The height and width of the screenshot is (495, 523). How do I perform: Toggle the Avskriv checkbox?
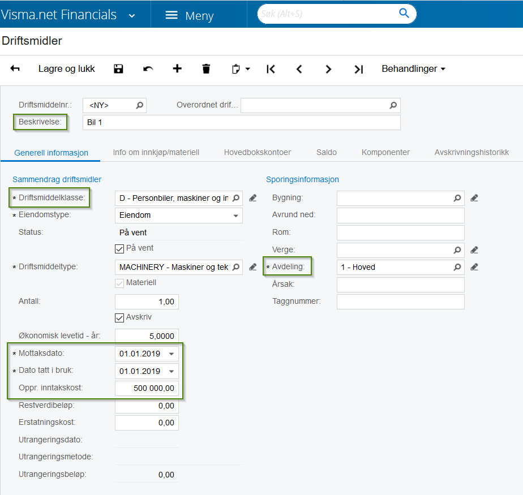click(x=119, y=318)
